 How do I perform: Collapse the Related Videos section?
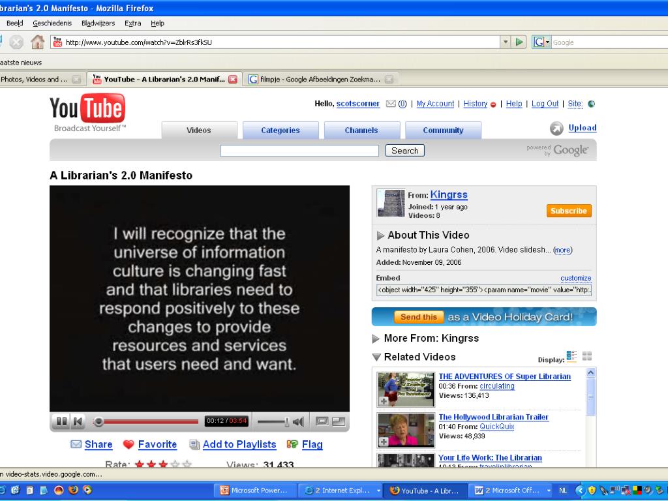376,357
